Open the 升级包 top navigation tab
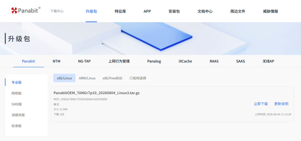Screen dimensions: 301x141 (x=91, y=11)
